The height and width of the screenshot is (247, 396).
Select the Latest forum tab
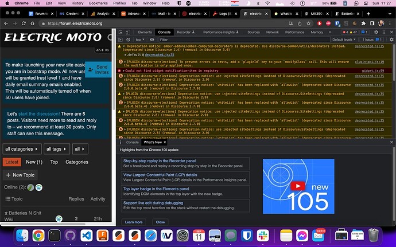12,162
